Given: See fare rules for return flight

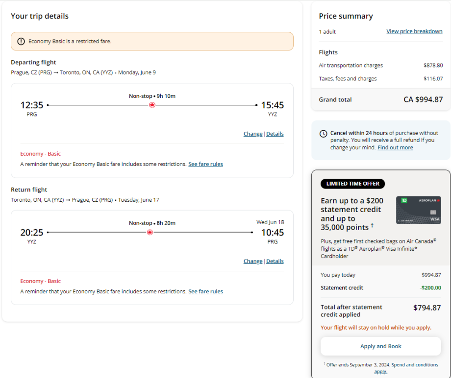Looking at the screenshot, I should pyautogui.click(x=205, y=292).
